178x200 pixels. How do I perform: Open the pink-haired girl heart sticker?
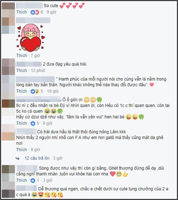pyautogui.click(x=31, y=38)
